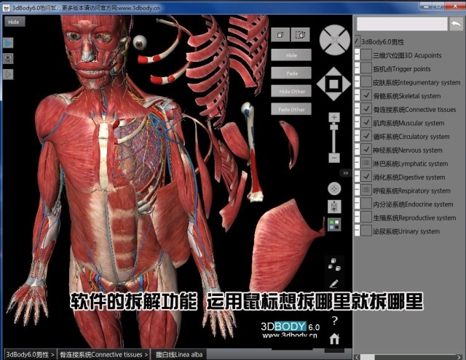Enable 扳机点Trigger points checkbox
This screenshot has height=360, width=466.
(x=366, y=69)
